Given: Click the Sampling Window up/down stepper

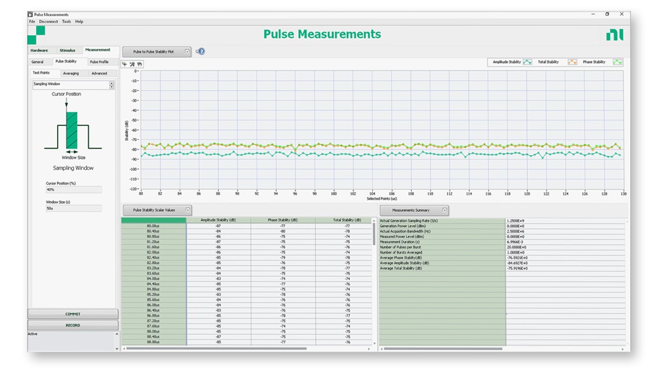Looking at the screenshot, I should (x=111, y=85).
